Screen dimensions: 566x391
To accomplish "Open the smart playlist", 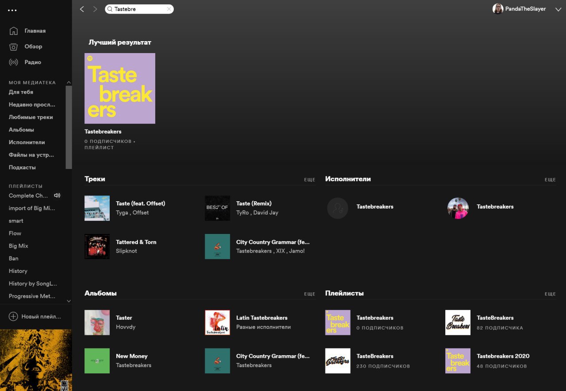I will click(16, 221).
